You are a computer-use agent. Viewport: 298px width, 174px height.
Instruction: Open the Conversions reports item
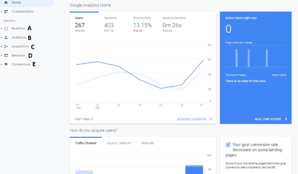21,64
